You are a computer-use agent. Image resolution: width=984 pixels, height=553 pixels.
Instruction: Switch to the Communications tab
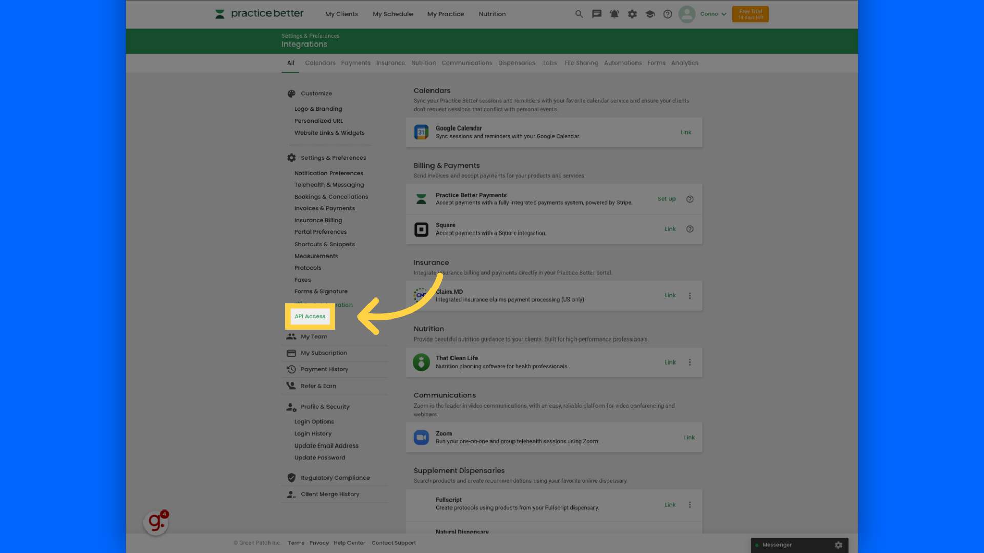tap(466, 63)
